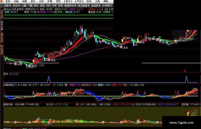Click the 前3天收: 11.29 value
This screenshot has height=129, width=201.
(x=45, y=12)
